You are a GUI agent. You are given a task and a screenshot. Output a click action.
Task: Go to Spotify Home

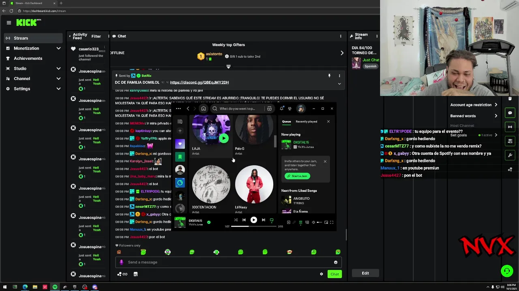point(204,108)
